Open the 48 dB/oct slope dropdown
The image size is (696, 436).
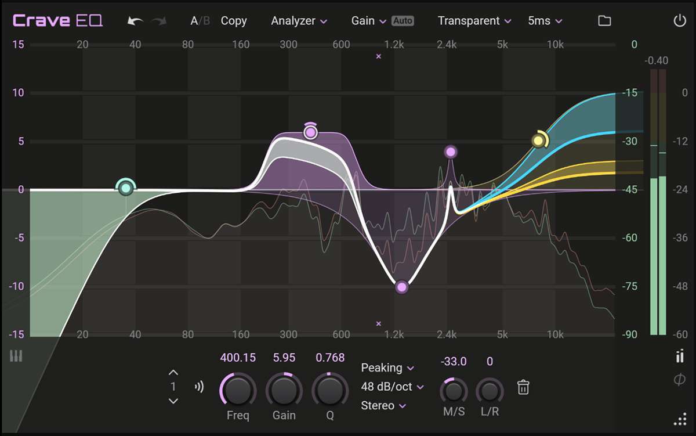(392, 387)
